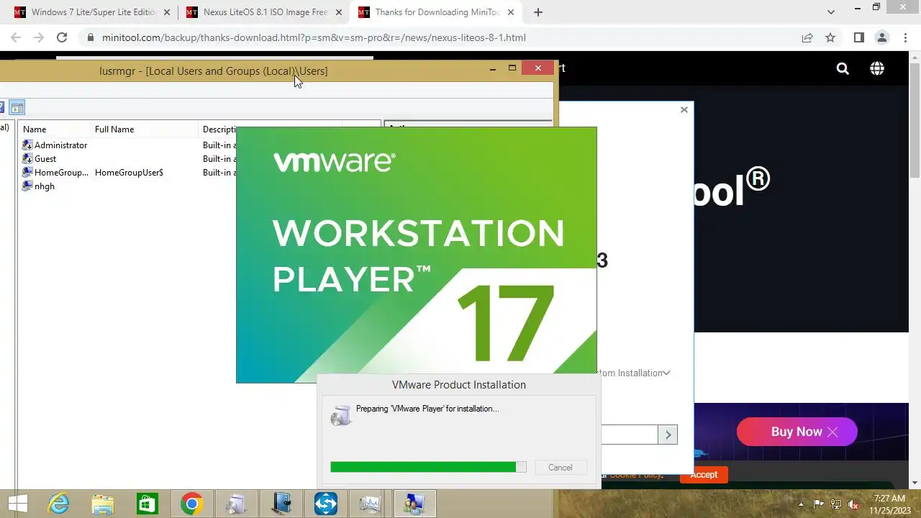The height and width of the screenshot is (518, 921).
Task: Click the MiniTool site search icon
Action: tap(843, 68)
